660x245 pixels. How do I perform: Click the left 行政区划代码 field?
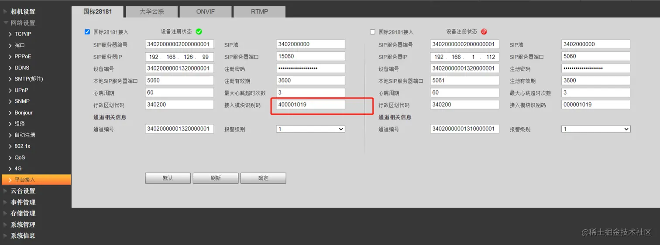click(179, 105)
